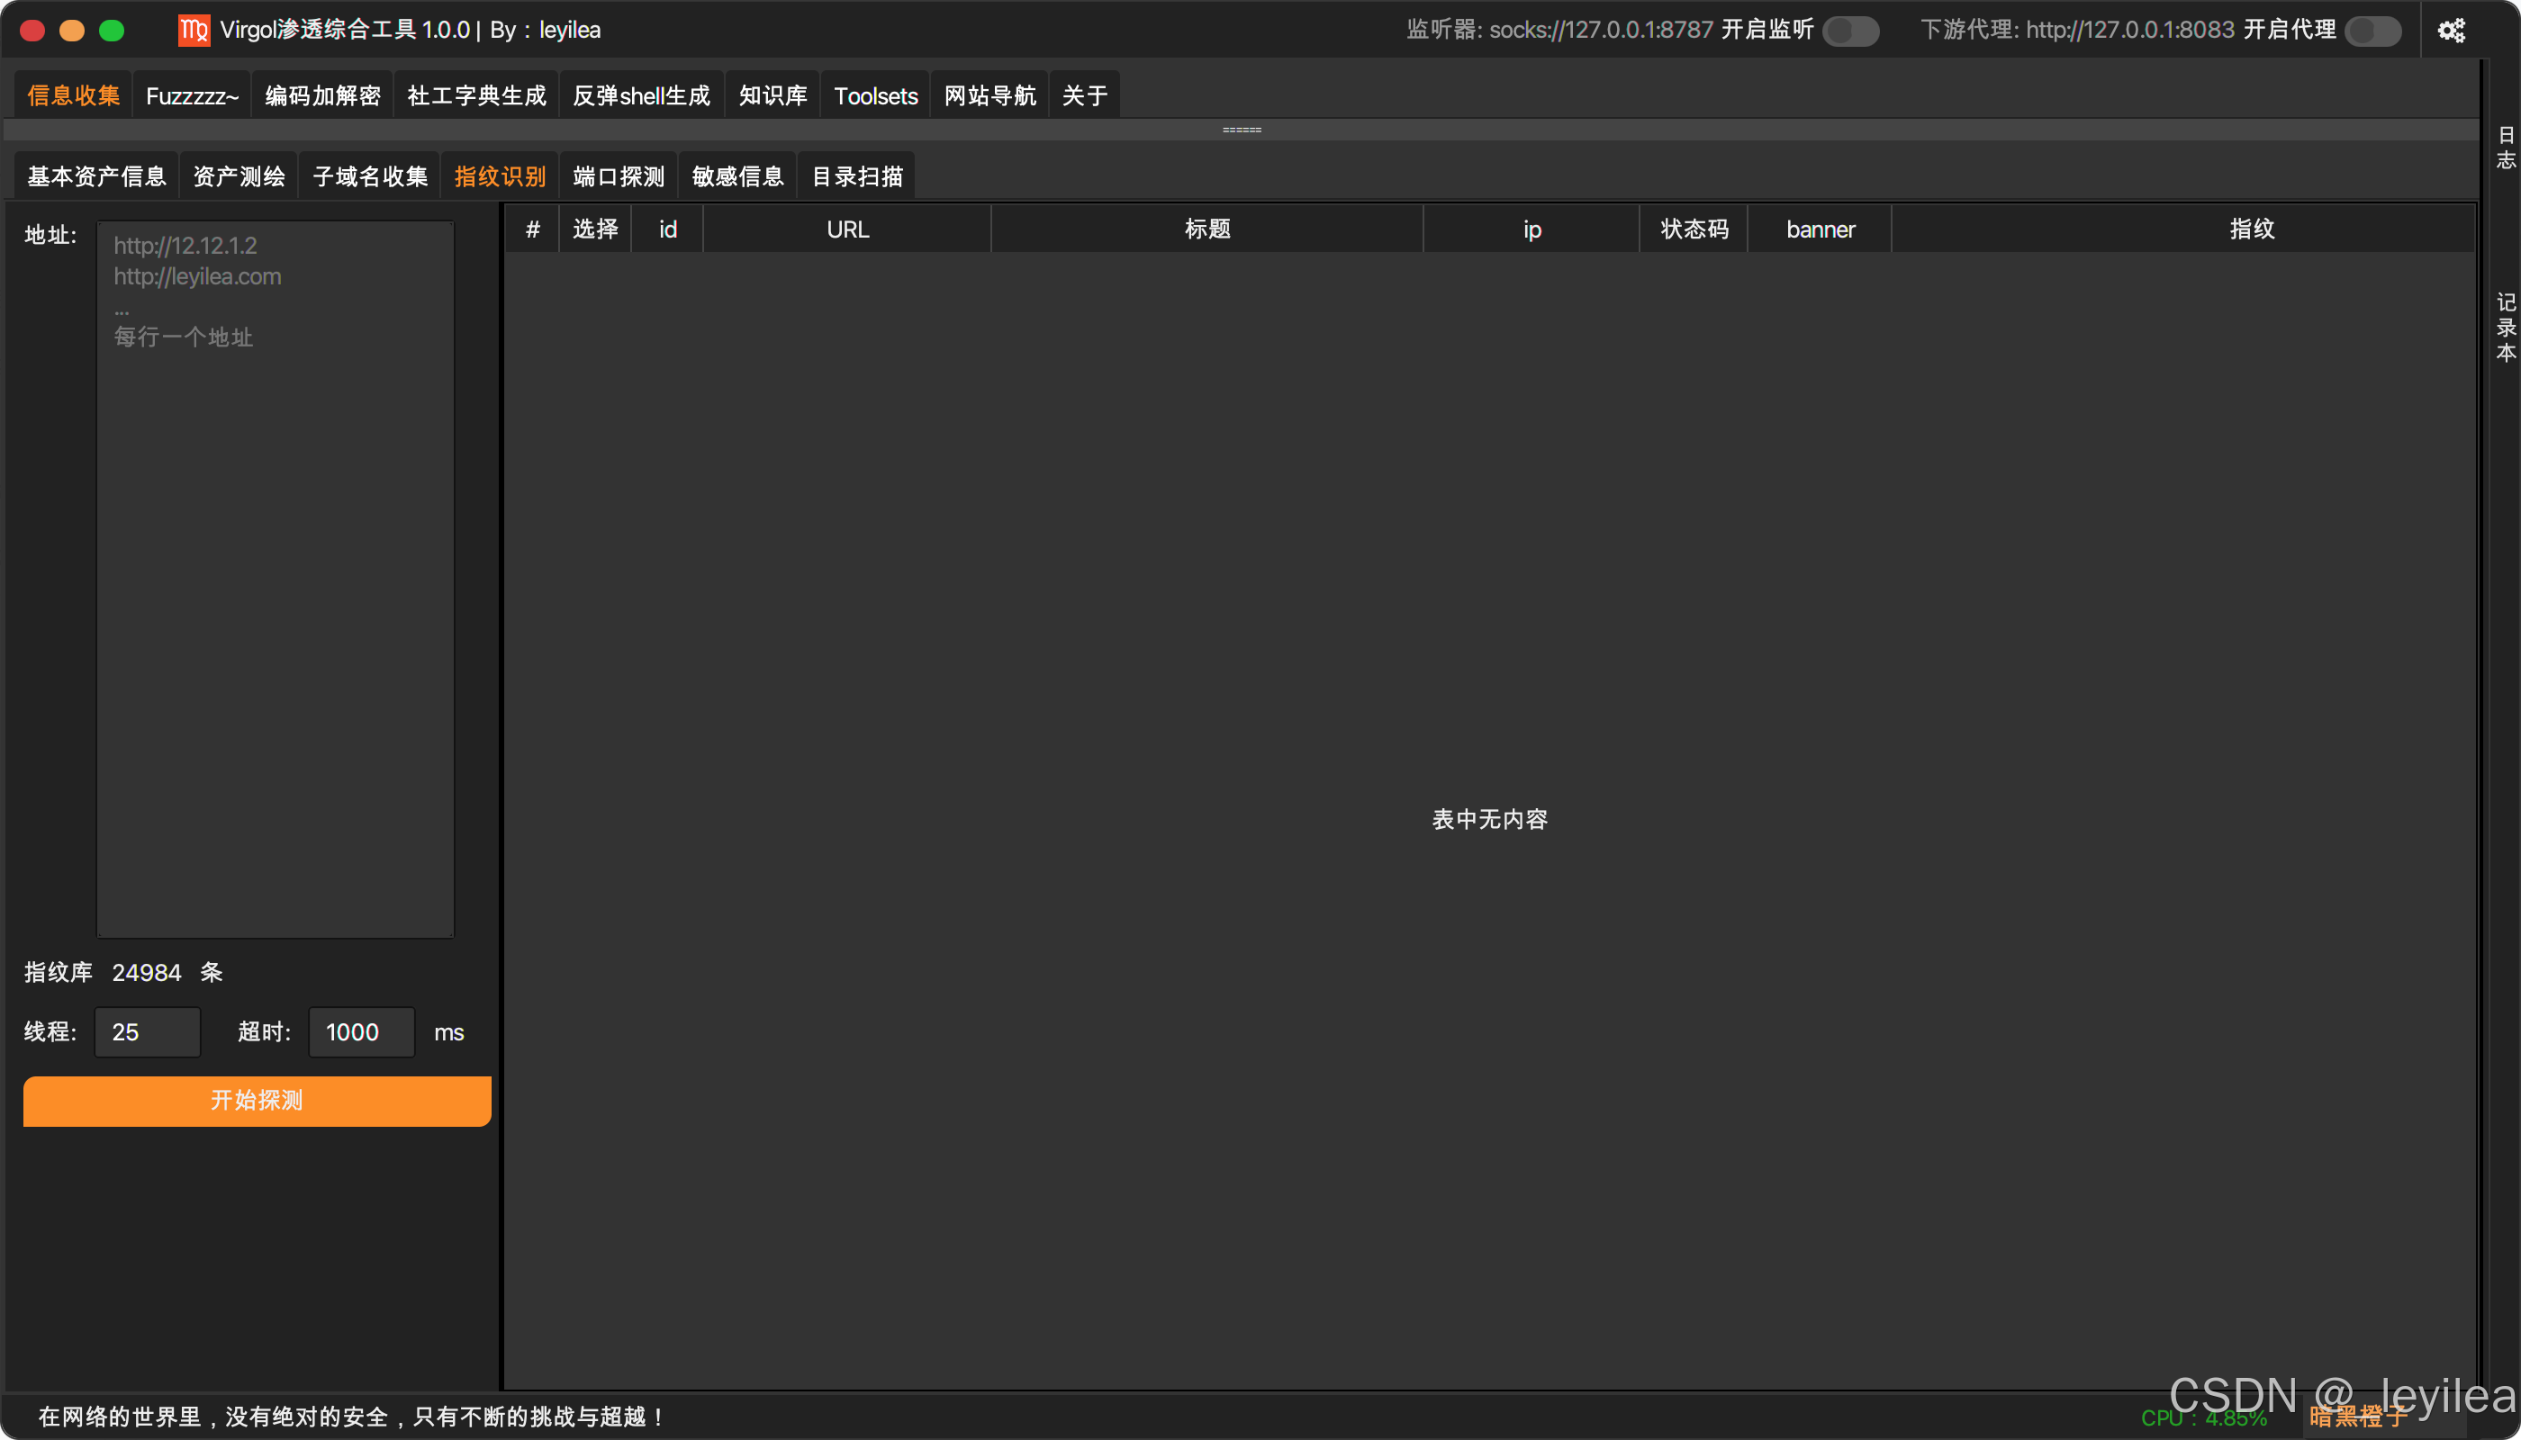Viewport: 2521px width, 1440px height.
Task: Focus the 线程 thread count field
Action: pyautogui.click(x=148, y=1032)
